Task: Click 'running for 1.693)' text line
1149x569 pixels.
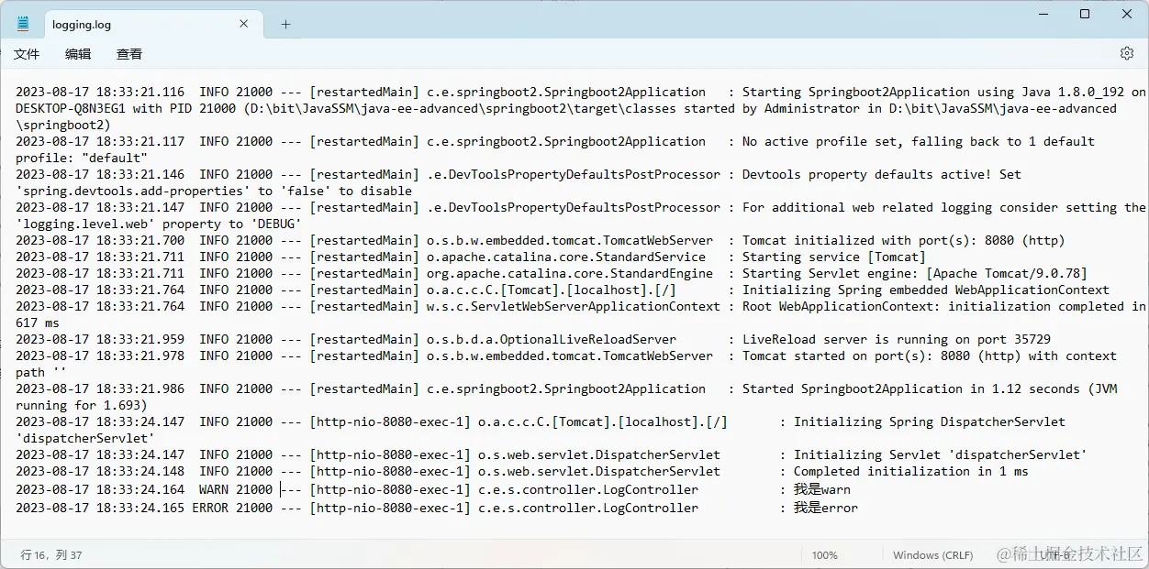Action: coord(82,405)
